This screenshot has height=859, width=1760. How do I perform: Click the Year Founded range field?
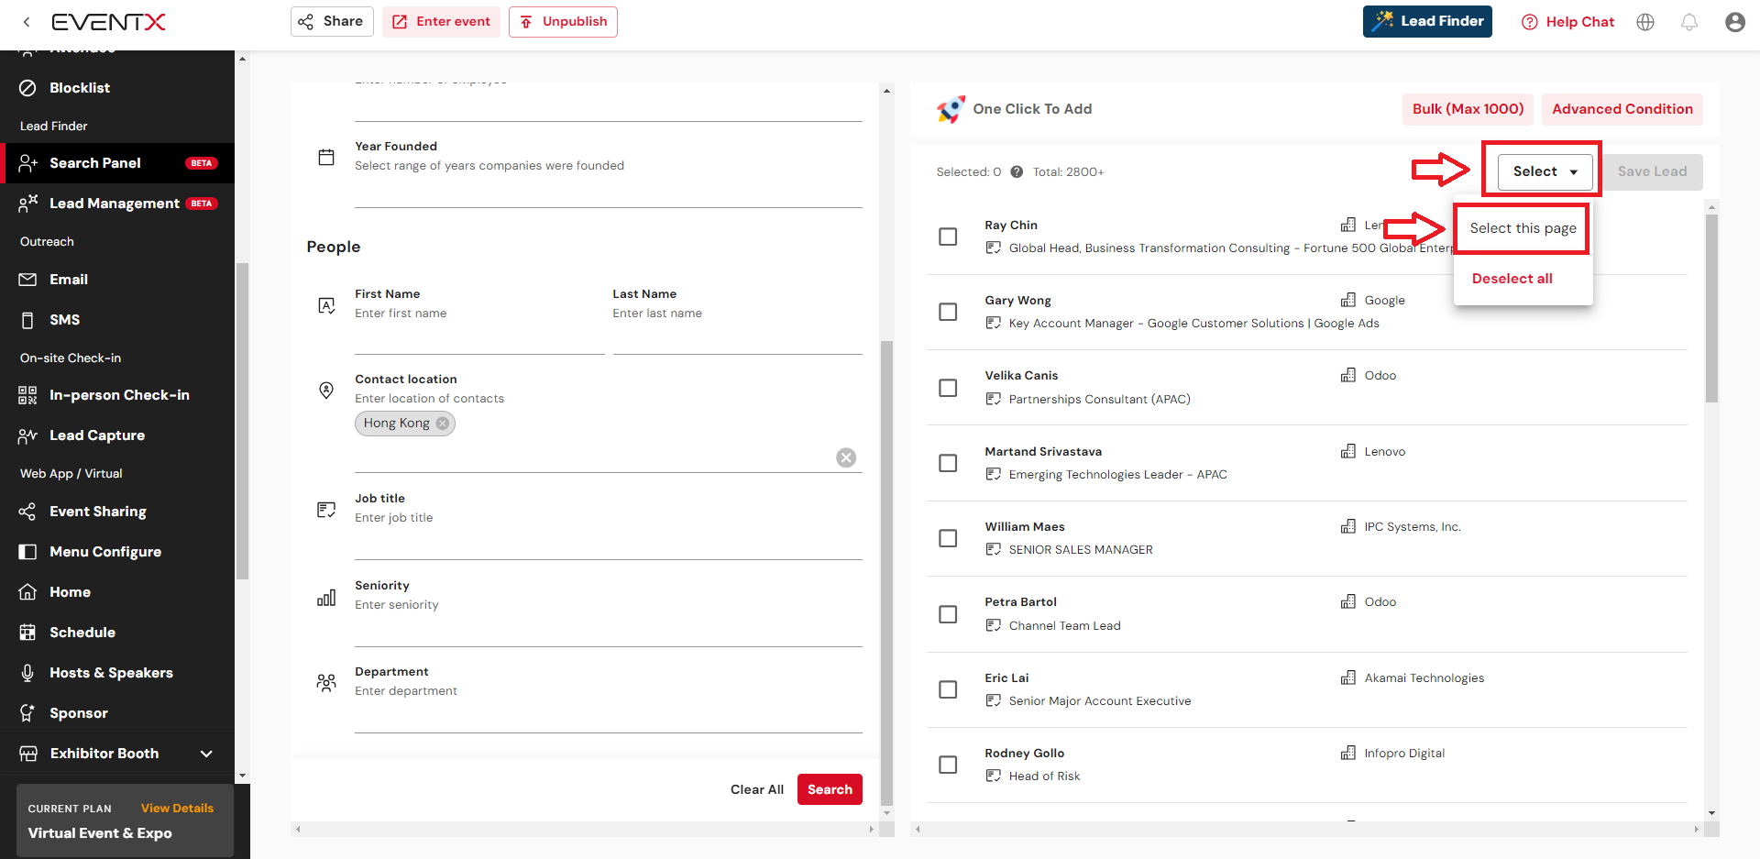click(609, 192)
